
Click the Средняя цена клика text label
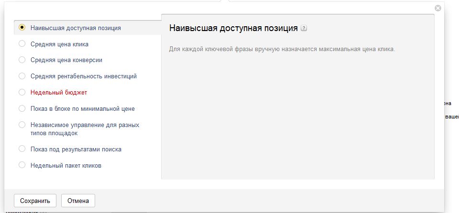[x=59, y=44]
